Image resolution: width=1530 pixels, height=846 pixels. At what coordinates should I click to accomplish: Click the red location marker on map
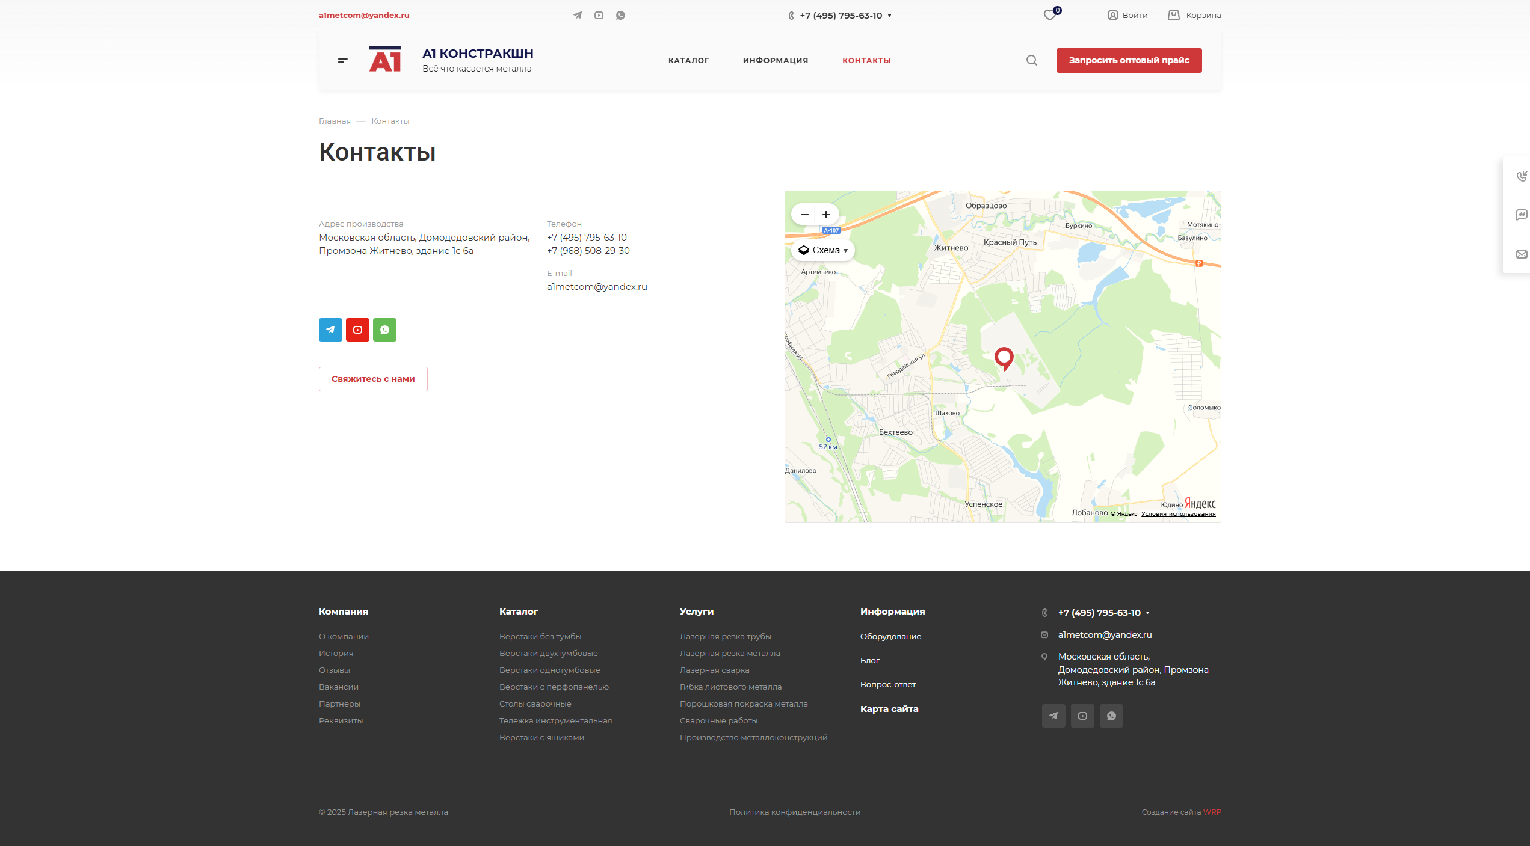[1004, 358]
